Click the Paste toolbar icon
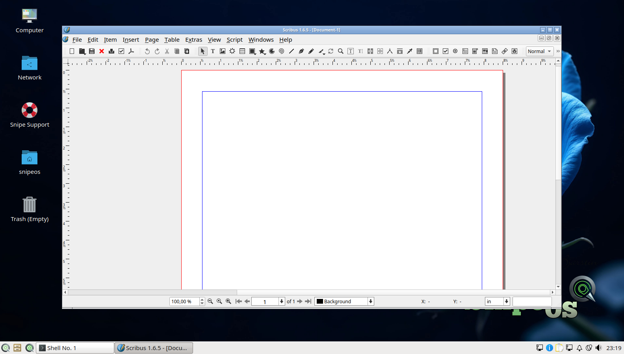This screenshot has height=354, width=624. click(x=187, y=51)
